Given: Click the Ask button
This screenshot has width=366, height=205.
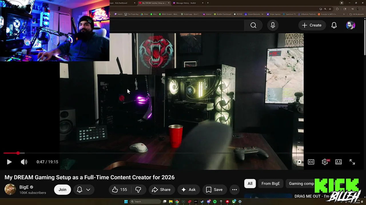Looking at the screenshot, I should [x=188, y=190].
